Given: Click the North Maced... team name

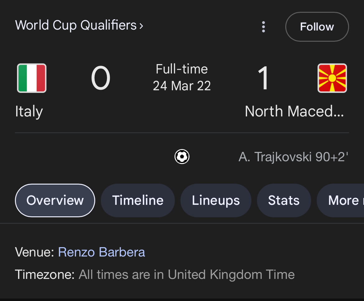Looking at the screenshot, I should 294,111.
